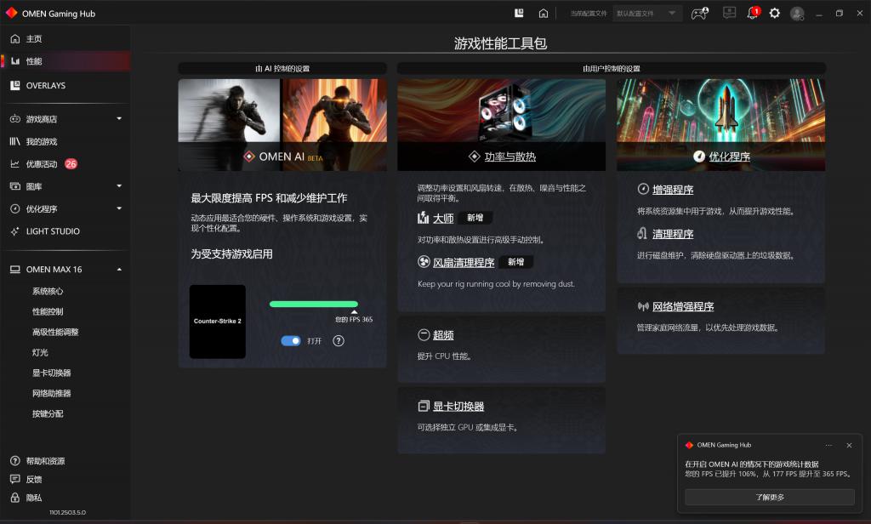The image size is (871, 524).
Task: Click the 增强程序 gauge icon
Action: 643,189
